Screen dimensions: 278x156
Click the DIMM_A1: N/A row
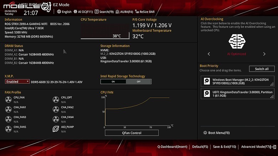(x=14, y=50)
